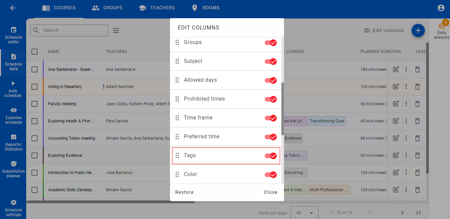Toggle Time frame column visibility
The width and height of the screenshot is (450, 219).
point(270,118)
